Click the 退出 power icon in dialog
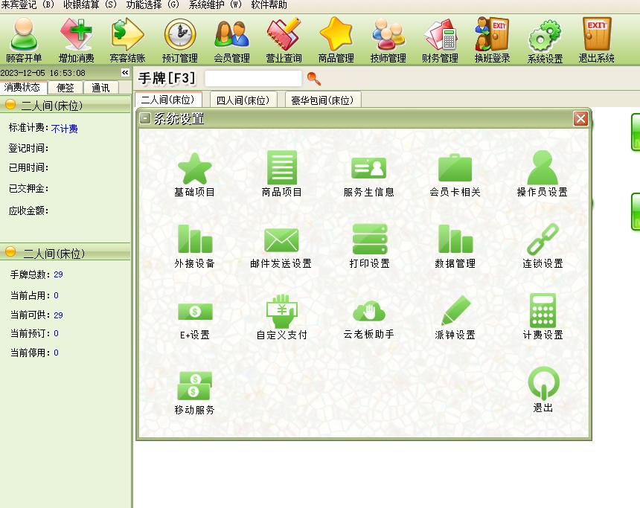Viewport: 640px width, 508px height. coord(543,384)
